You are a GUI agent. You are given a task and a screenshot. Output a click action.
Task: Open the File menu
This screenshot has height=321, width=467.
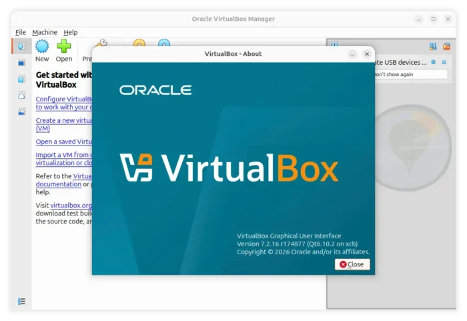(21, 32)
